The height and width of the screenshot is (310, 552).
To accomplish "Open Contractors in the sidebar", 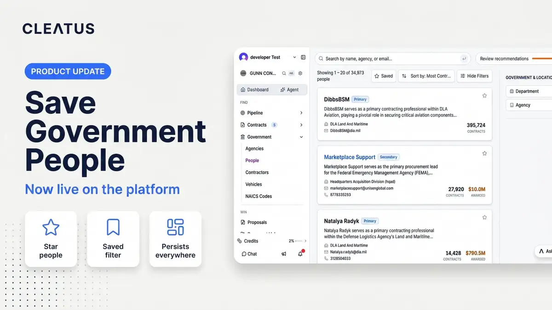I will tap(257, 172).
